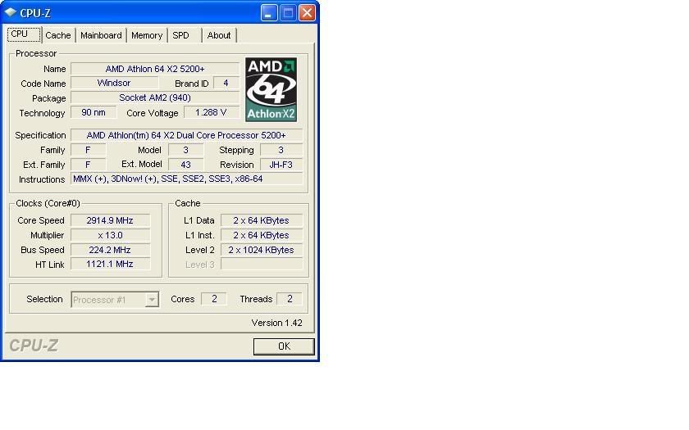Viewport: 689px width, 430px height.
Task: Click the Package value Socket AM2 (940)
Action: (155, 97)
